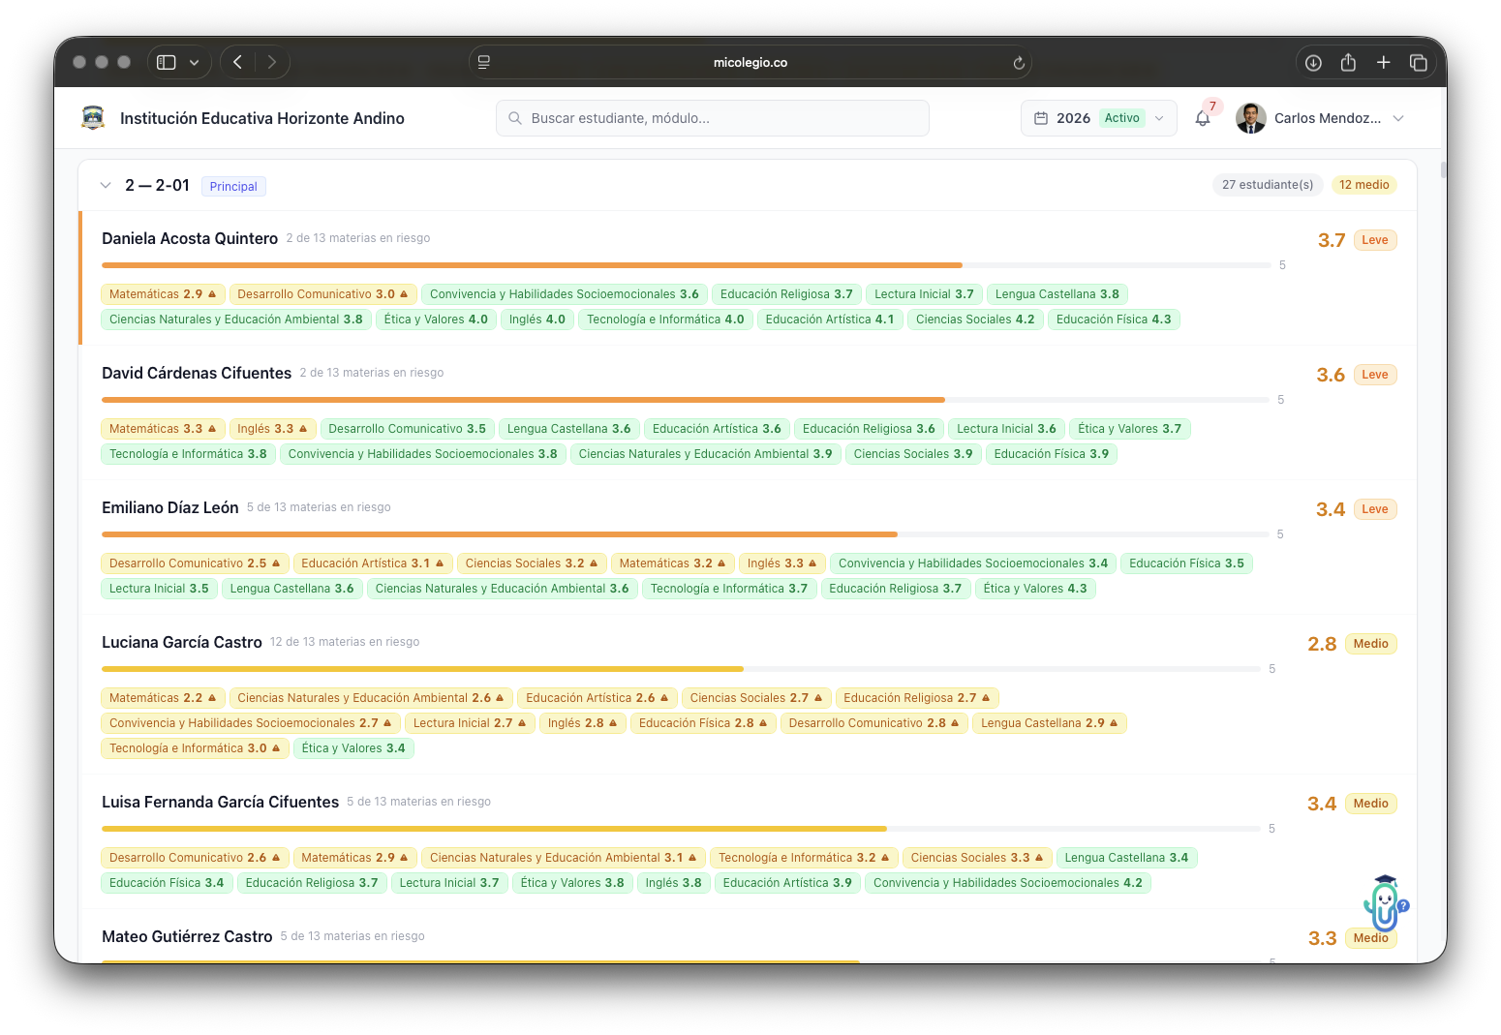The height and width of the screenshot is (1035, 1501).
Task: Open student Daniela Acosta Quintero
Action: click(190, 238)
